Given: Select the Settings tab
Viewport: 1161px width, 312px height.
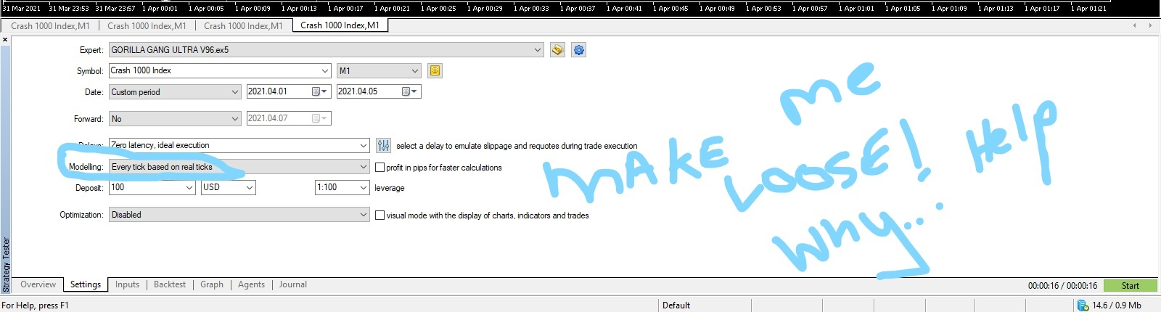Looking at the screenshot, I should click(86, 284).
